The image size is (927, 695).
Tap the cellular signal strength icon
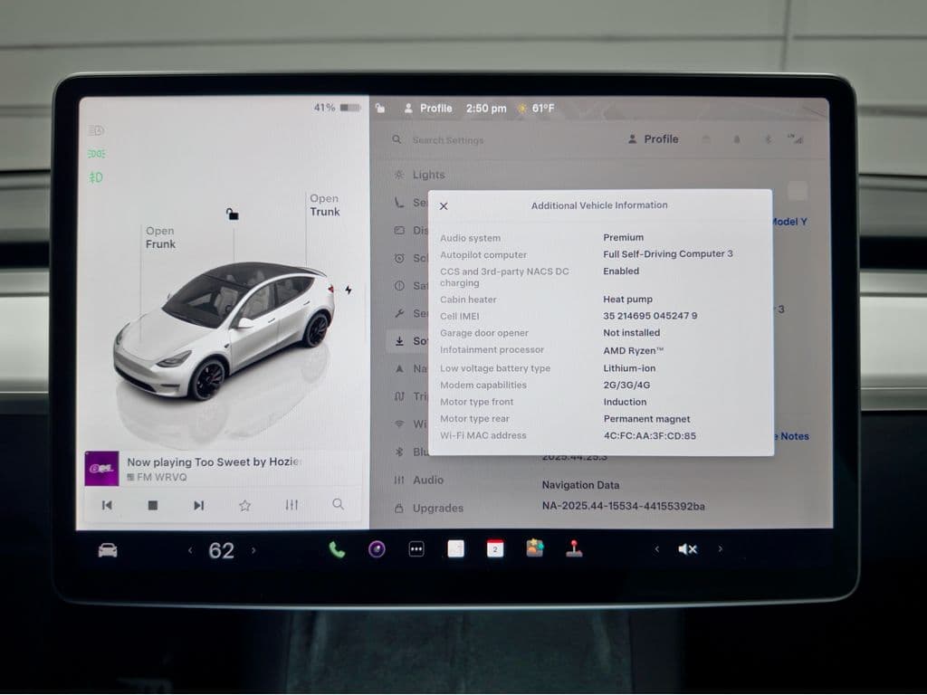796,139
